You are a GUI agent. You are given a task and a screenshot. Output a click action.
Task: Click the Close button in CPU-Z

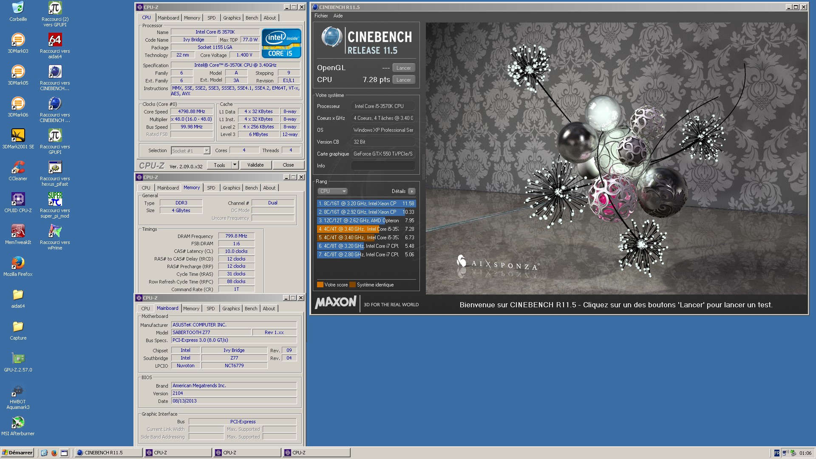pos(288,165)
